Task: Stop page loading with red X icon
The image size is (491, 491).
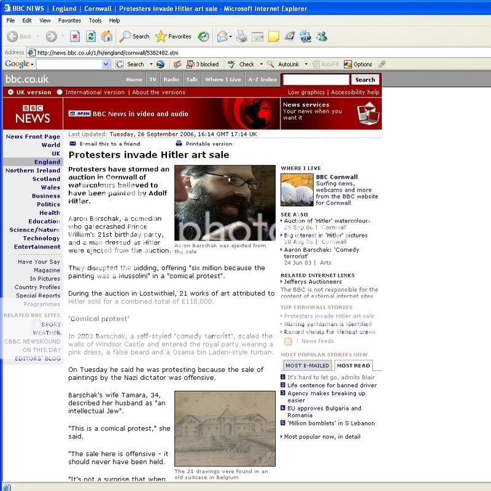Action: coord(74,36)
